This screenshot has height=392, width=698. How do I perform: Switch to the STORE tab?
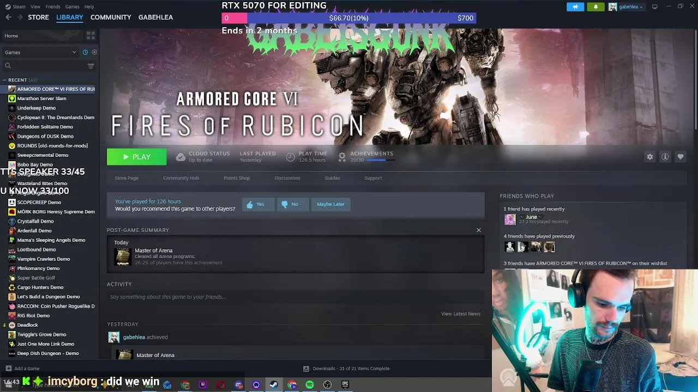[x=38, y=17]
